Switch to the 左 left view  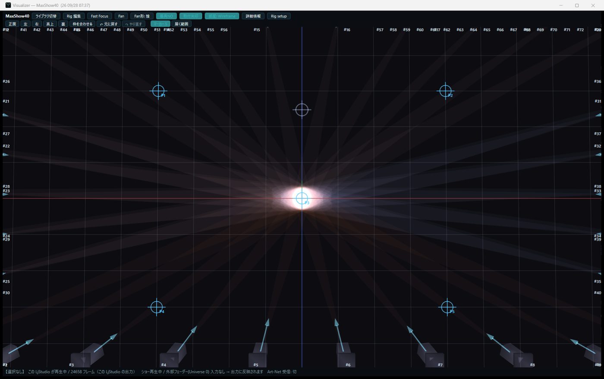click(x=25, y=24)
